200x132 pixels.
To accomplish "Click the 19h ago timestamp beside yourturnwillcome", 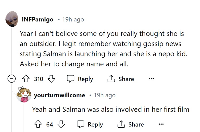I will click(104, 95).
